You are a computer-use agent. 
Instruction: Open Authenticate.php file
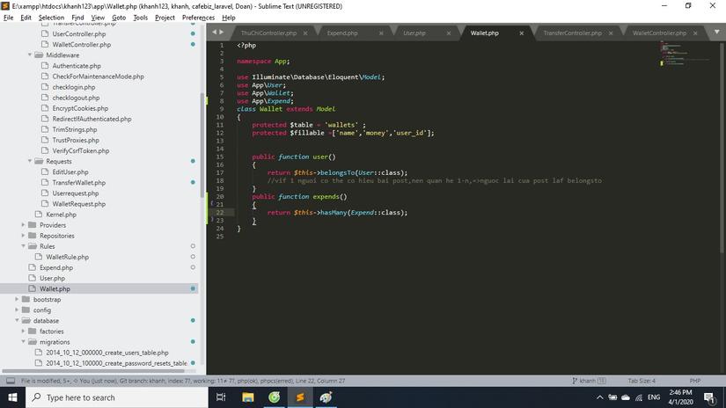click(x=77, y=66)
